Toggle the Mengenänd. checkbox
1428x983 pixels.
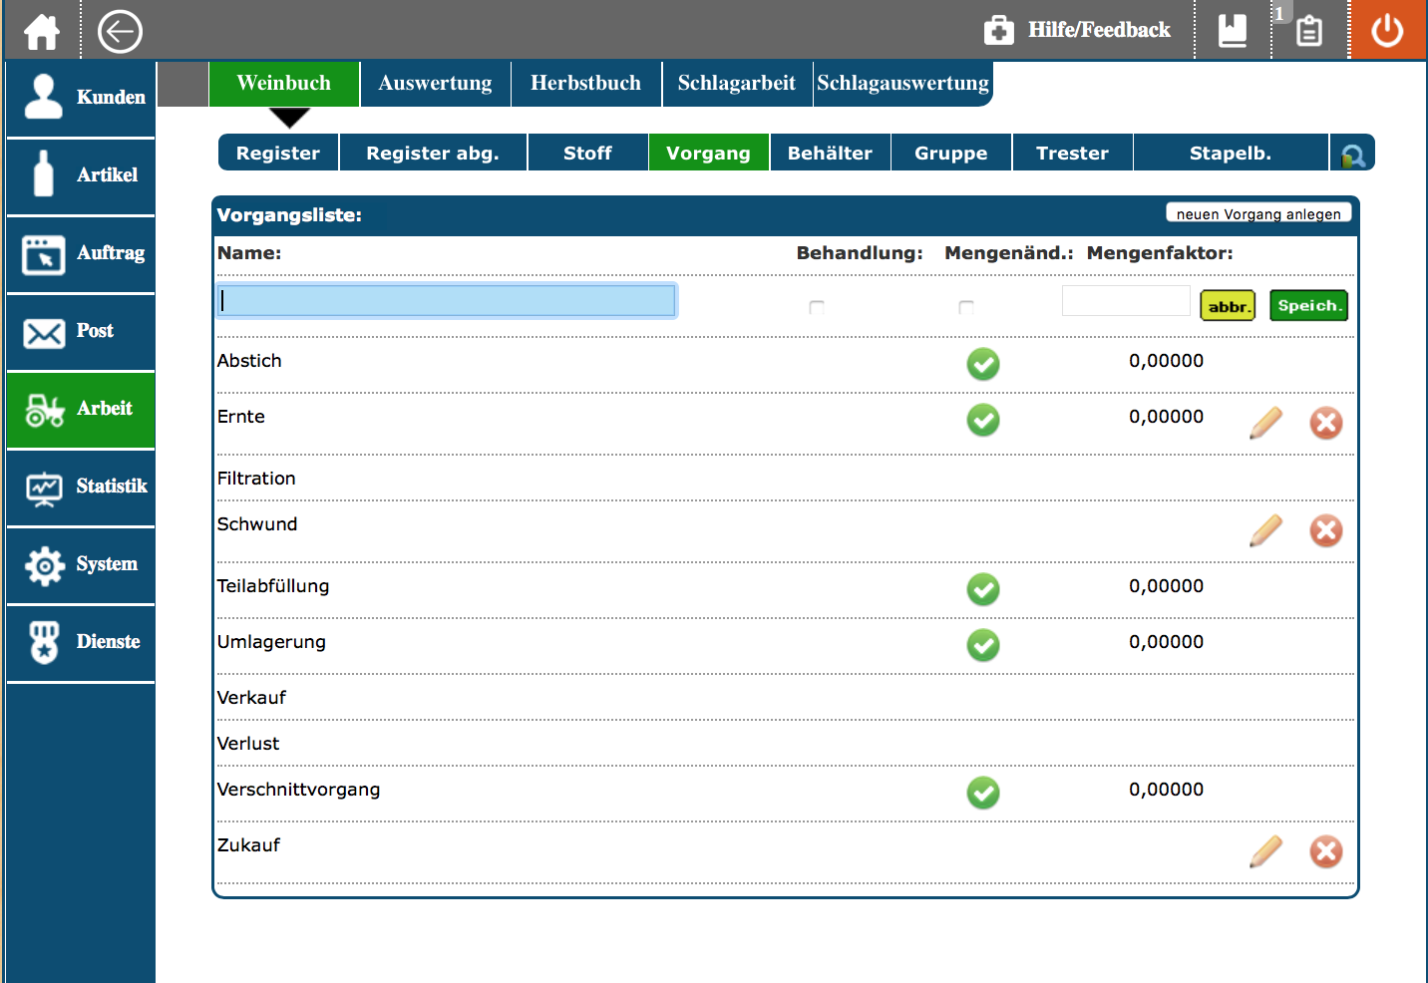(965, 307)
